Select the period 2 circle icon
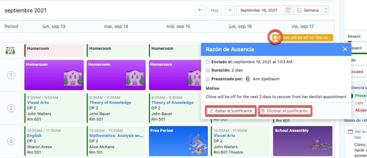This screenshot has width=367, height=158. pos(11,108)
